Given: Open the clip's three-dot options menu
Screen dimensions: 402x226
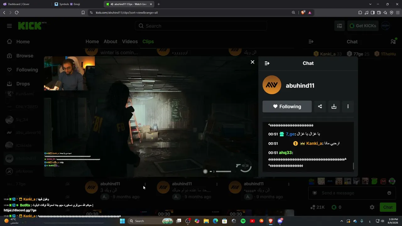Looking at the screenshot, I should coord(348,106).
